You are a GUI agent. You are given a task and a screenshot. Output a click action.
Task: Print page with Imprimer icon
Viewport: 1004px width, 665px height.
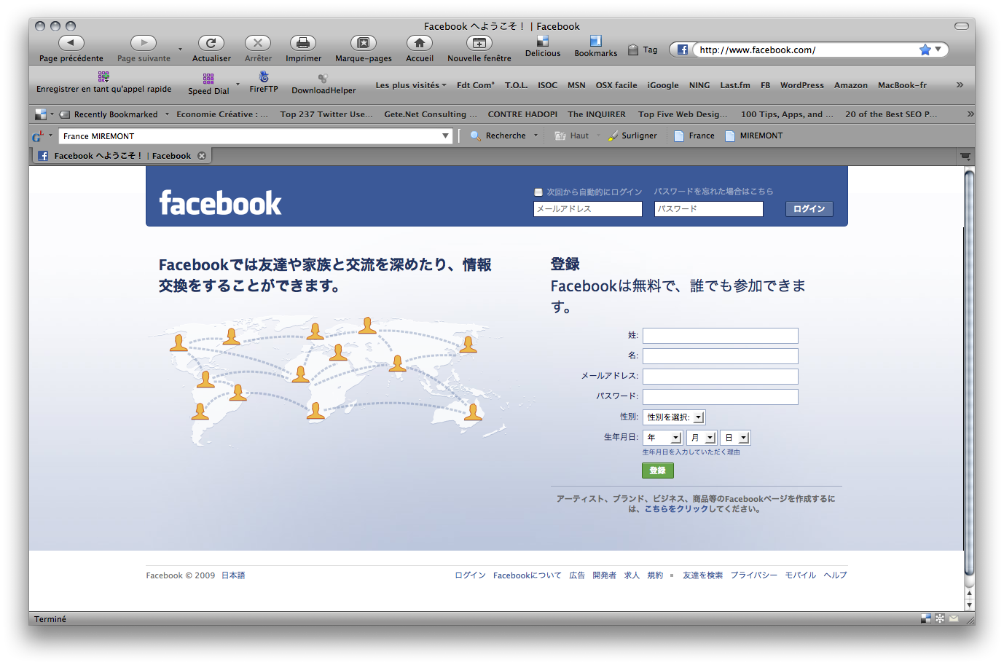pyautogui.click(x=303, y=43)
